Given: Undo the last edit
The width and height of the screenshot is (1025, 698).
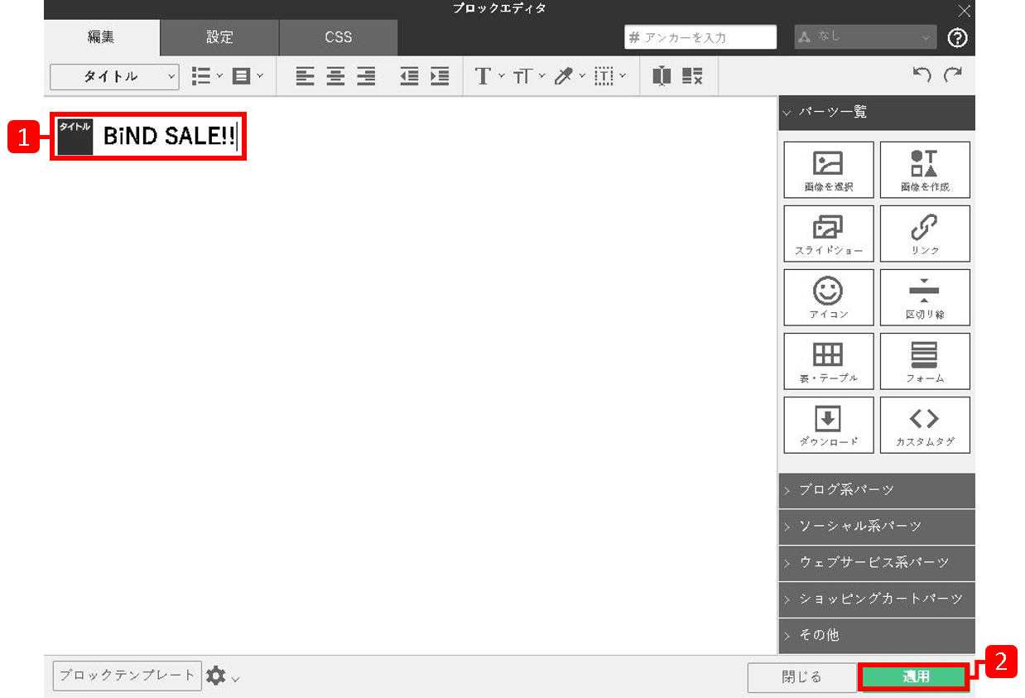Looking at the screenshot, I should [x=922, y=75].
